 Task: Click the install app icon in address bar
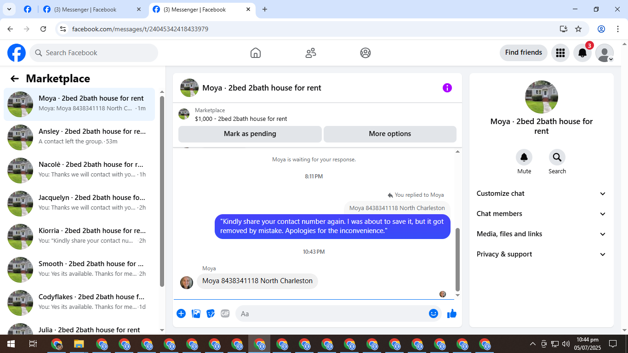pos(564,29)
